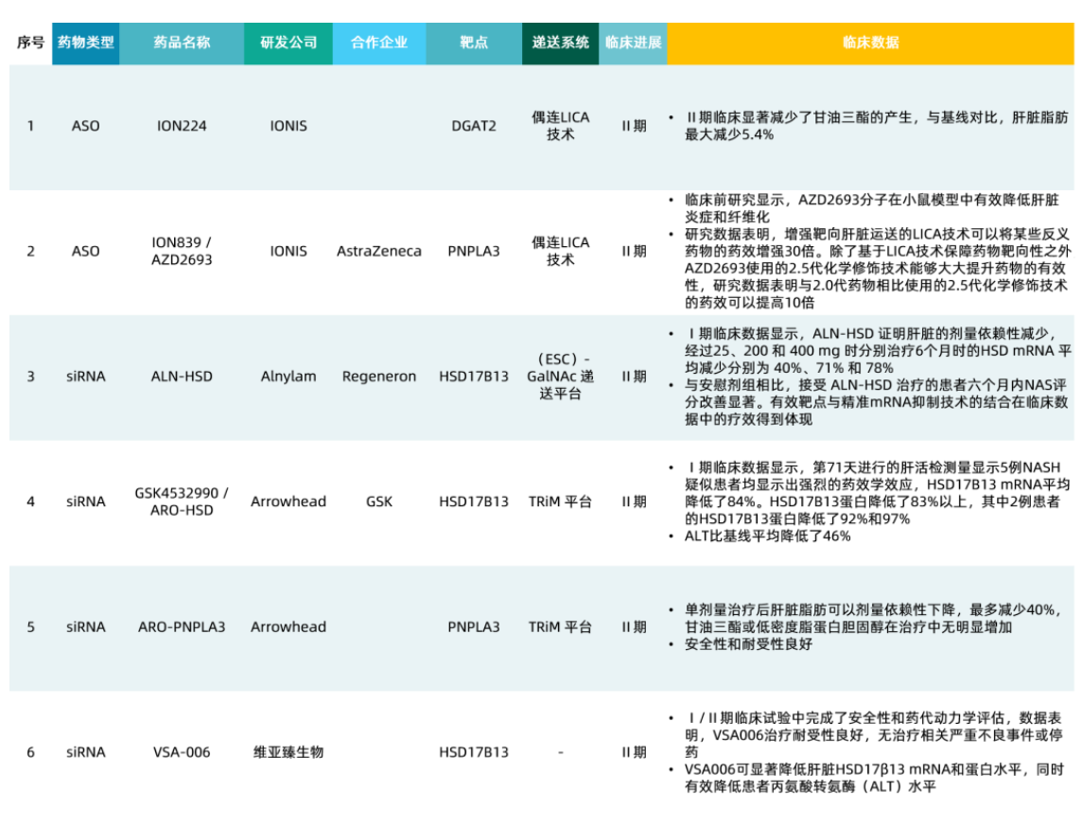Click the yellow 临床数据 header
The height and width of the screenshot is (827, 1082).
point(870,43)
